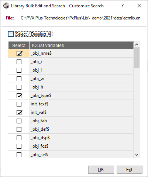Viewport: 148px width, 177px height.
Task: Click the help question mark icon
Action: [123, 6]
